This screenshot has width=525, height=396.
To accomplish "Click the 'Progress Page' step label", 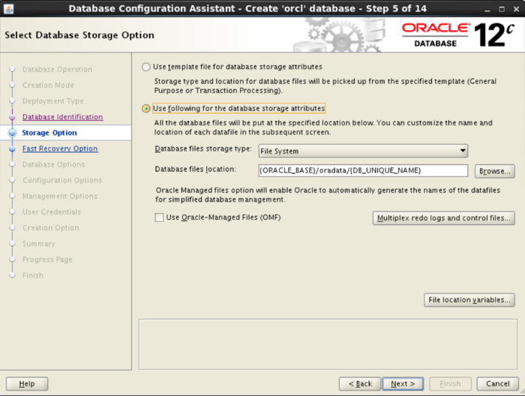I will (x=47, y=259).
